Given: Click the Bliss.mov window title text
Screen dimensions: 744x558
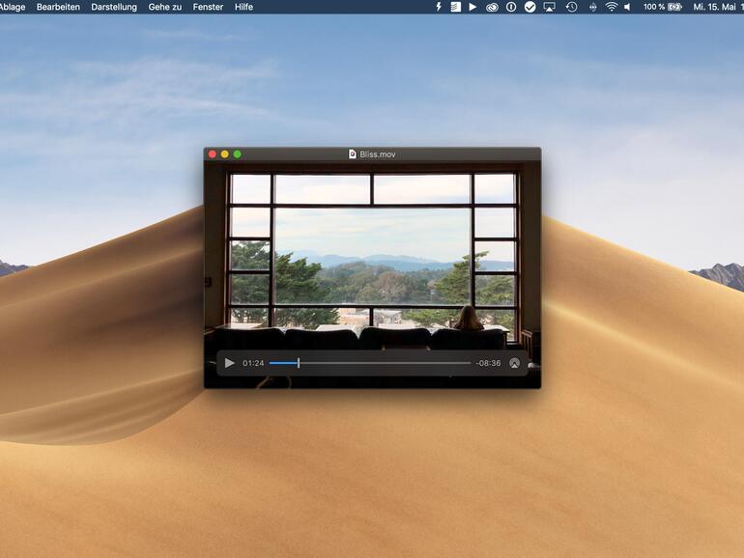Looking at the screenshot, I should 378,154.
